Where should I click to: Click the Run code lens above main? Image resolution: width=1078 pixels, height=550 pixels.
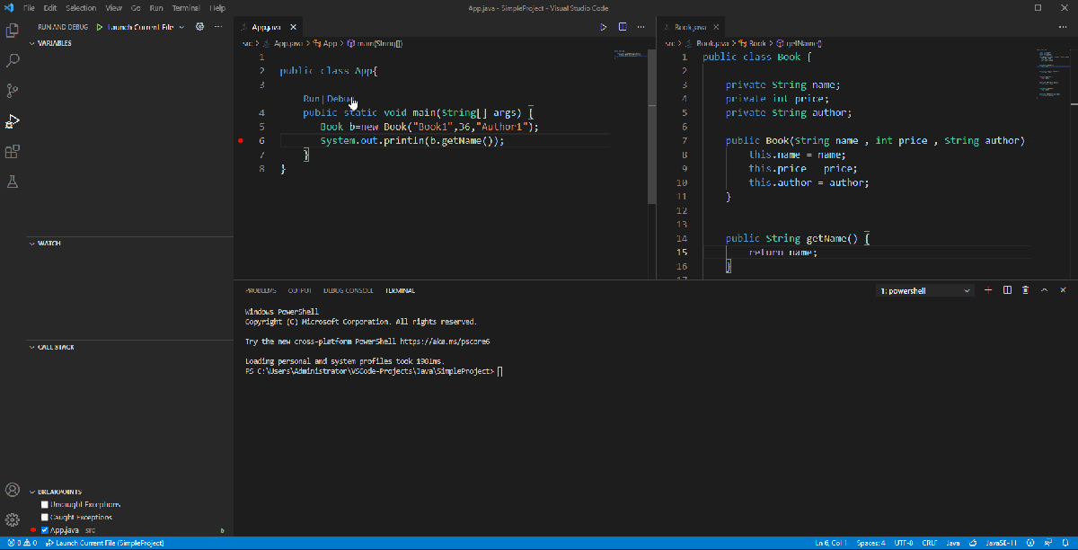pos(311,99)
